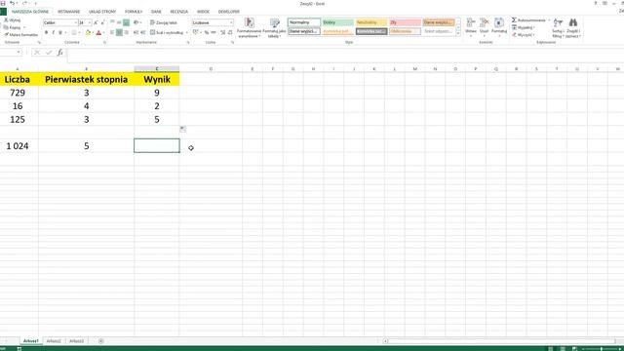The height and width of the screenshot is (351, 624).
Task: Expand the cell styles gallery
Action: pos(458,34)
